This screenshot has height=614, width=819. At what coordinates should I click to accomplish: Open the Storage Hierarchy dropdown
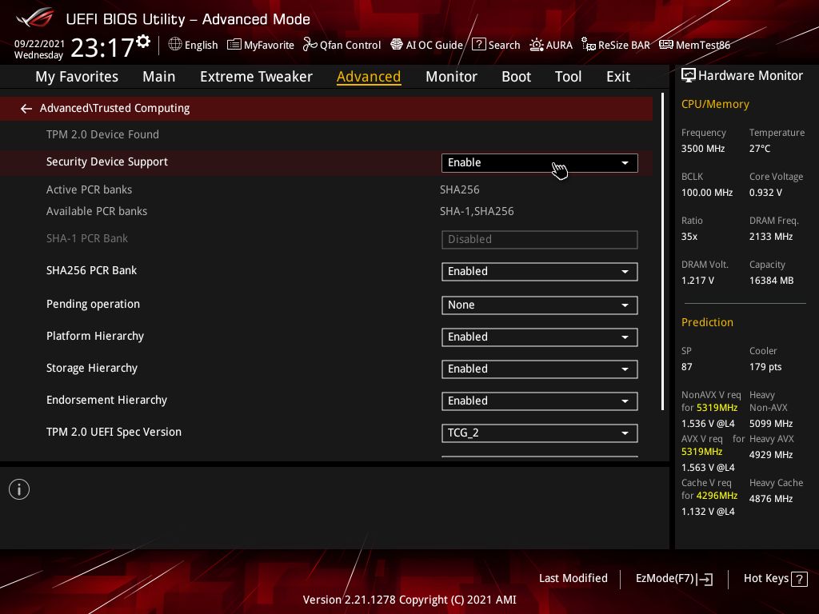click(x=540, y=369)
